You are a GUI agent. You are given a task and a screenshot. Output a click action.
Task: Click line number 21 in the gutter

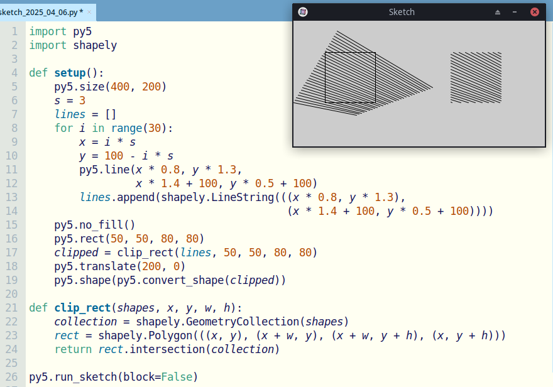[x=11, y=308]
